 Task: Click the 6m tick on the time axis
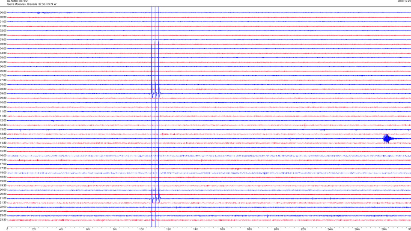[x=88, y=229]
